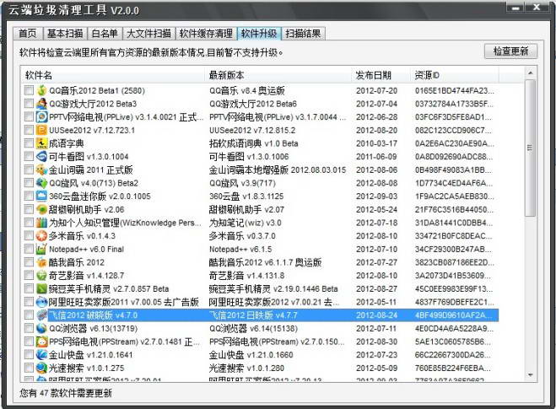556x409 pixels.
Task: Click the 豌豆荚手机精灵 icon
Action: 41,289
